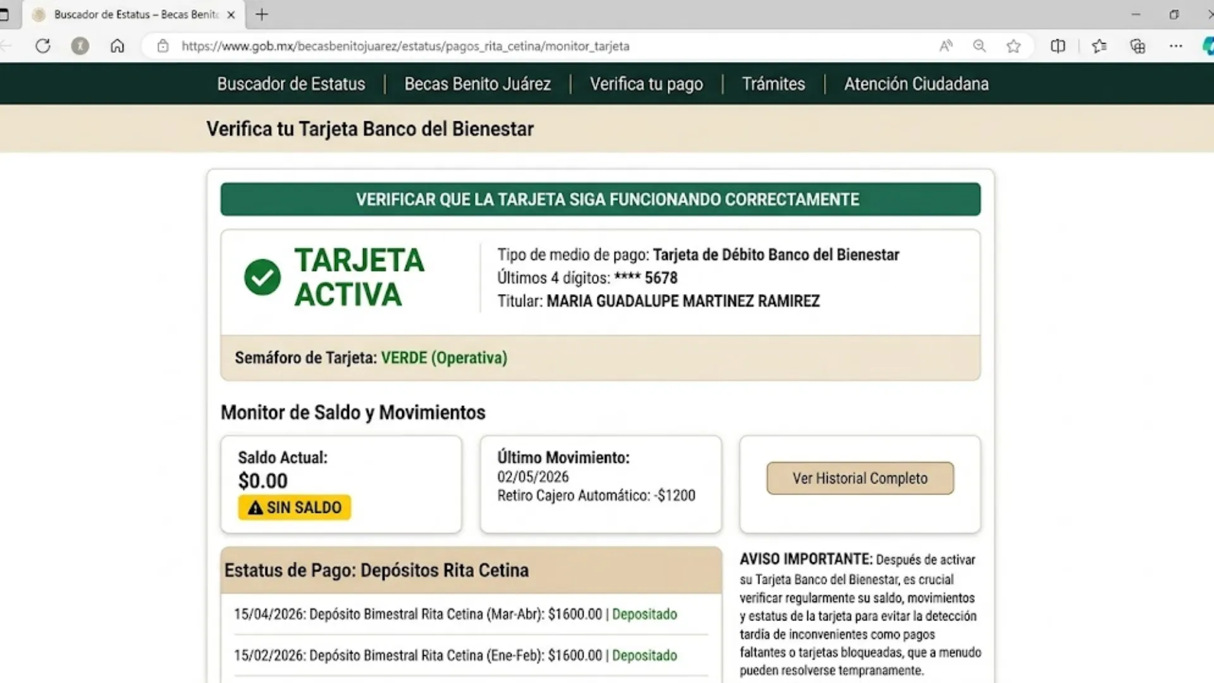Viewport: 1214px width, 683px height.
Task: Reload the page with the refresh icon
Action: [42, 46]
